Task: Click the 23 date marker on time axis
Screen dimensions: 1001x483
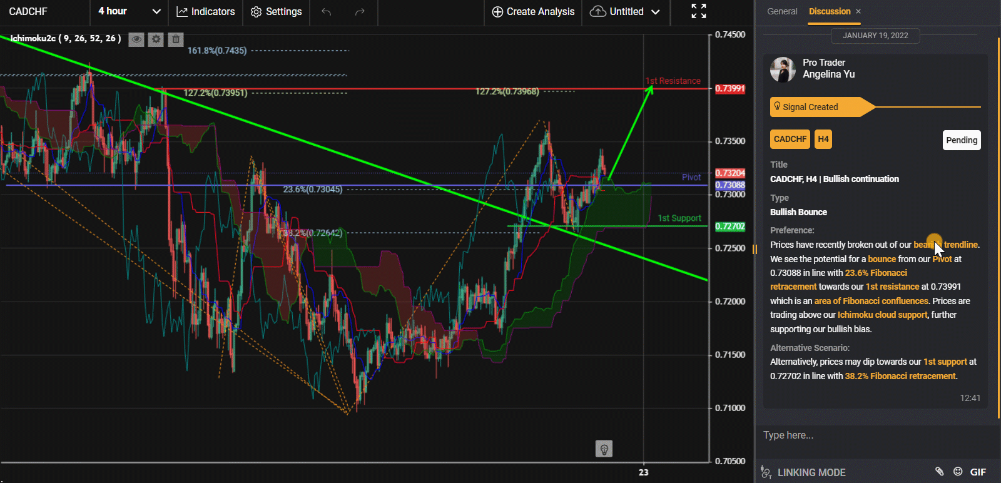Action: click(x=643, y=472)
